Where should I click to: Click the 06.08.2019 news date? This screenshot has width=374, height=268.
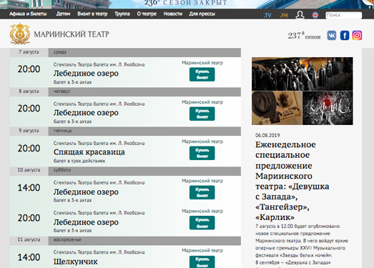(x=267, y=135)
